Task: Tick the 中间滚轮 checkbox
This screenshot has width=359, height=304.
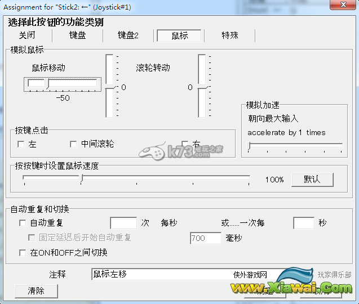Action: coord(73,144)
